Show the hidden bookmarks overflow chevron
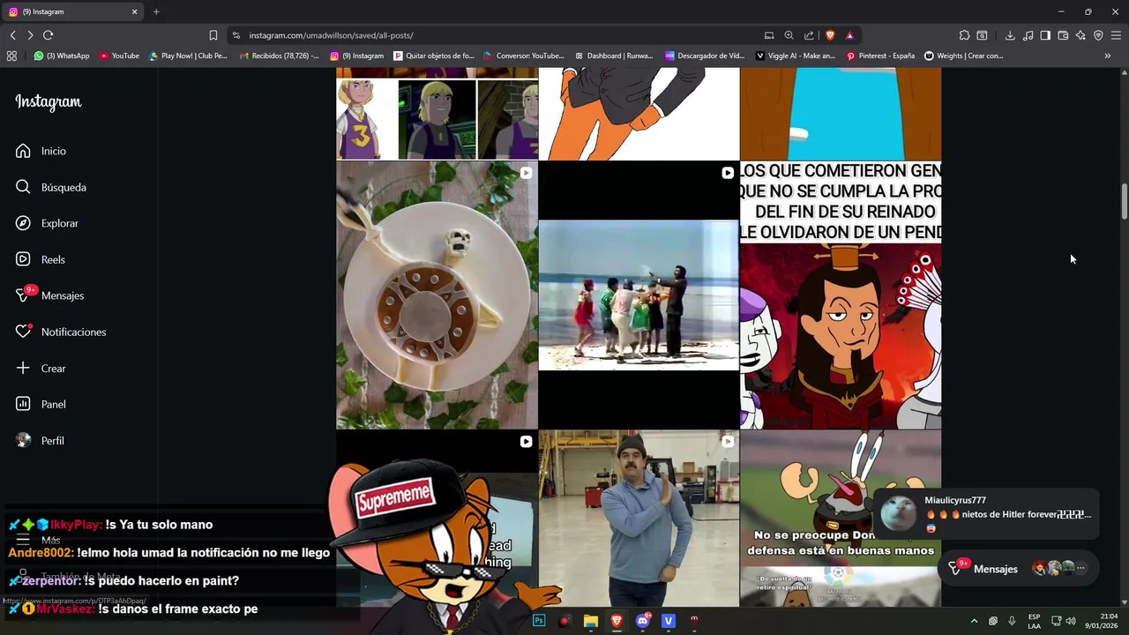 1108,56
